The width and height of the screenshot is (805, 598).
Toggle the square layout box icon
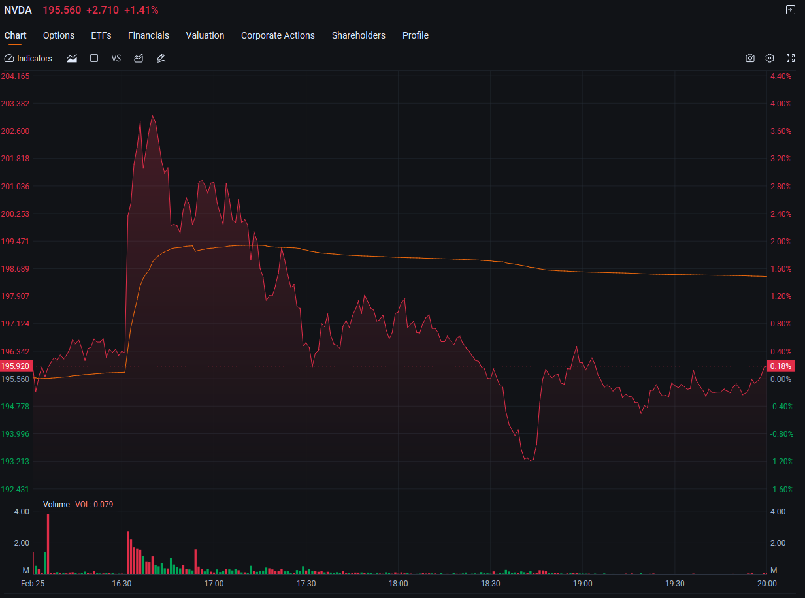pos(94,58)
